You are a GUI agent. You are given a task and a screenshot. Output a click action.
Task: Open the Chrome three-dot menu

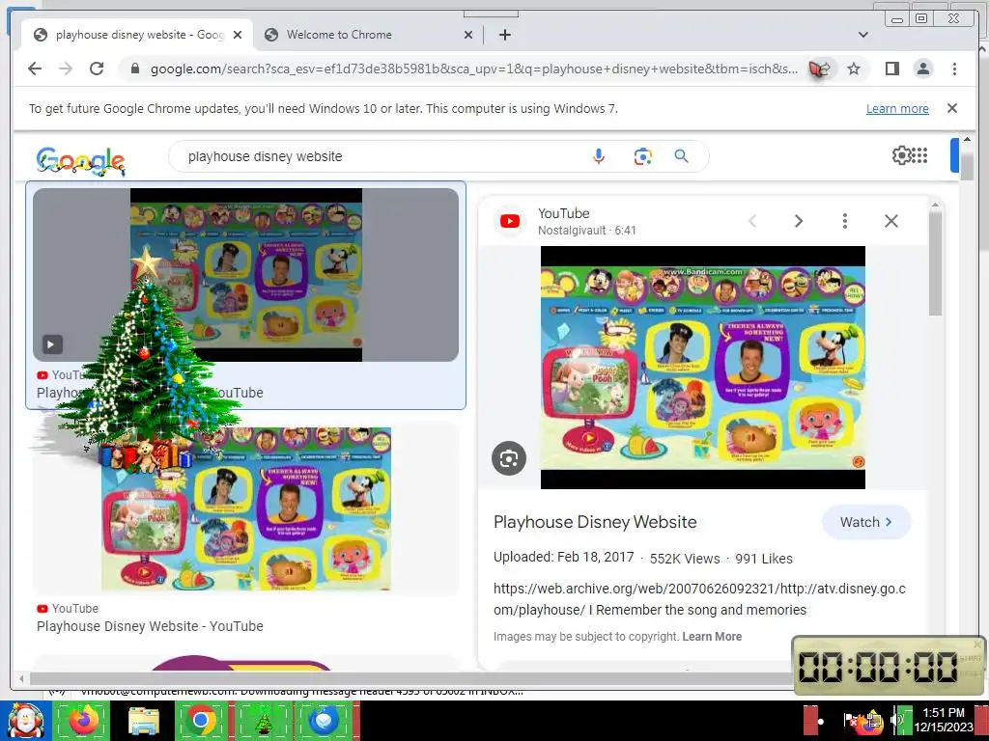click(x=954, y=69)
